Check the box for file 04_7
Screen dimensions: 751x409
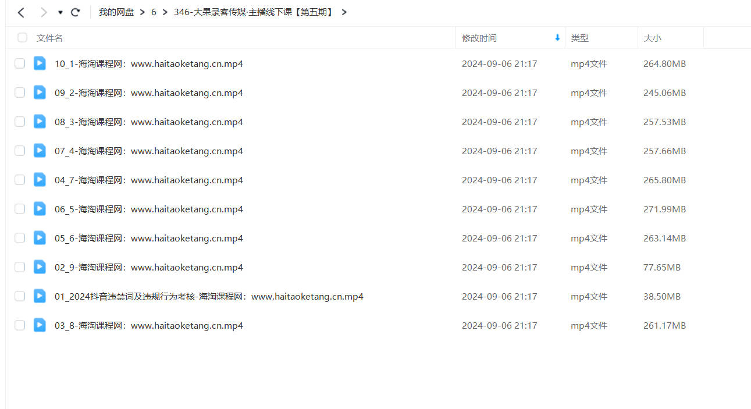[20, 180]
